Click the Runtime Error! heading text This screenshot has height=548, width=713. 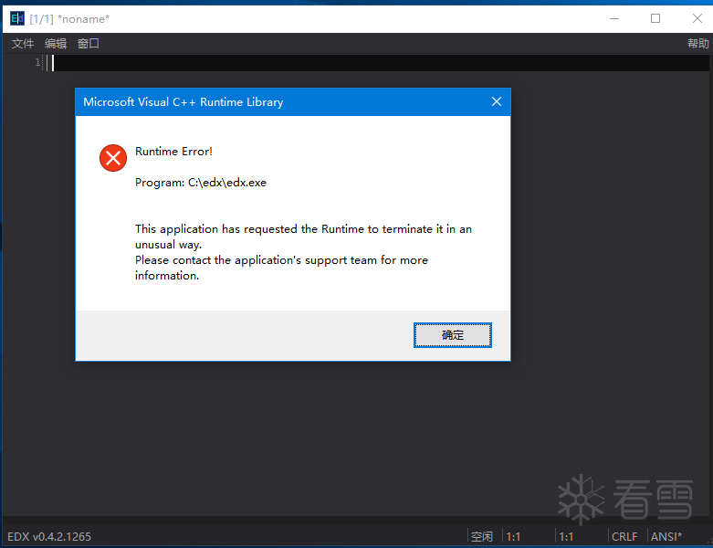(173, 152)
